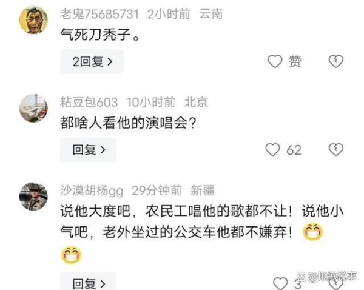
Task: Open 回复 under 都啥人看他的演唱会 comment
Action: pyautogui.click(x=88, y=149)
